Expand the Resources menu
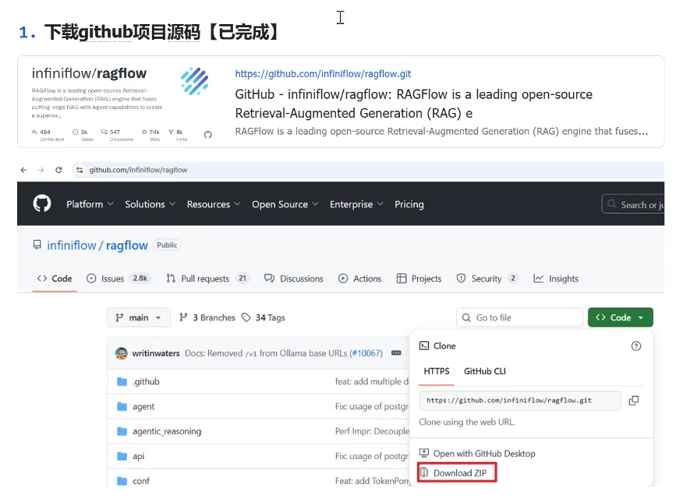This screenshot has height=501, width=676. (x=214, y=204)
